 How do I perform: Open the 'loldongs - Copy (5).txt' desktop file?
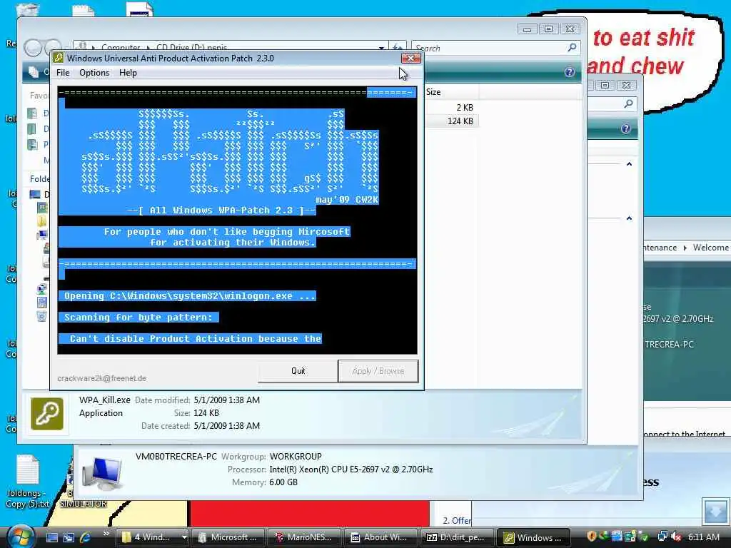[x=27, y=481]
